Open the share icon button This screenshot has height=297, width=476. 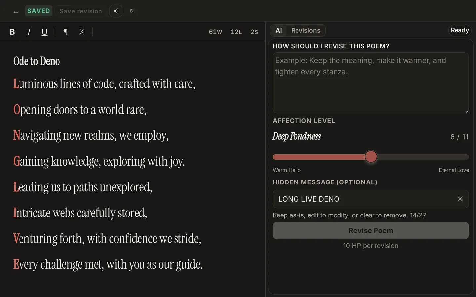[x=116, y=11]
